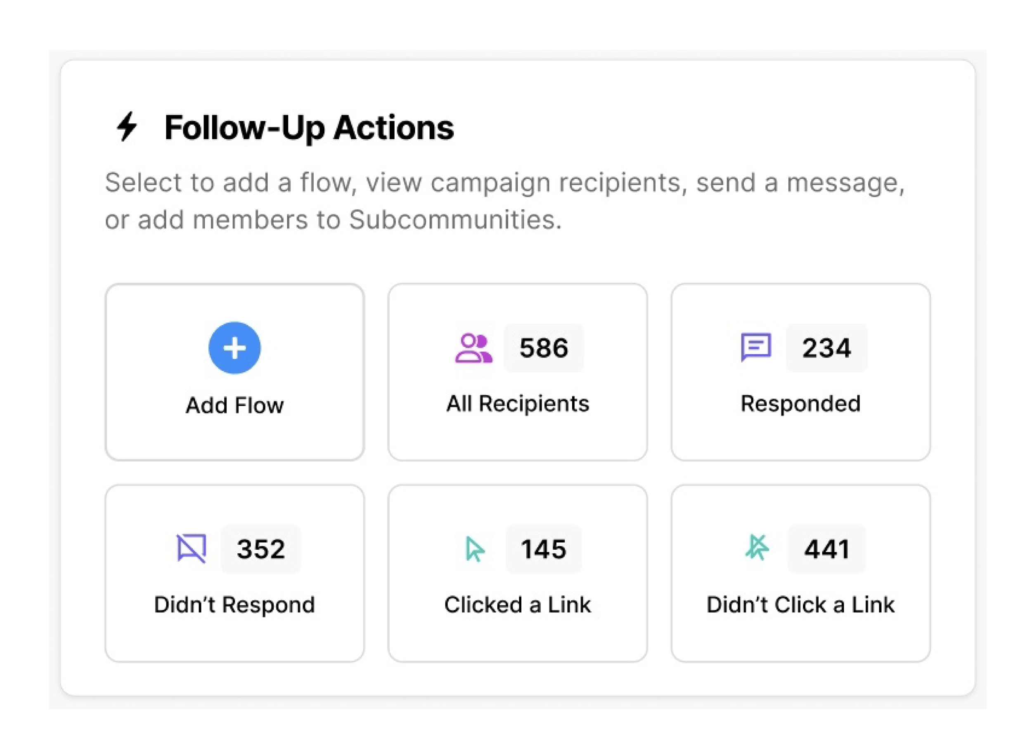Select the chat bubble Responded icon

coord(756,348)
